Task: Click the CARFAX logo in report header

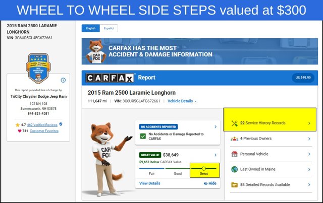Action: [110, 78]
